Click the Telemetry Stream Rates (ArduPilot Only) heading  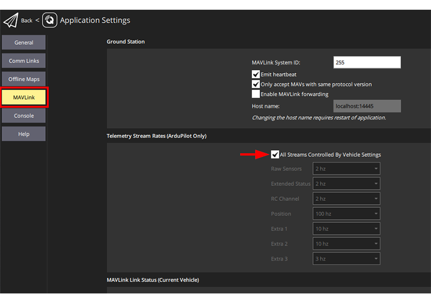point(156,136)
